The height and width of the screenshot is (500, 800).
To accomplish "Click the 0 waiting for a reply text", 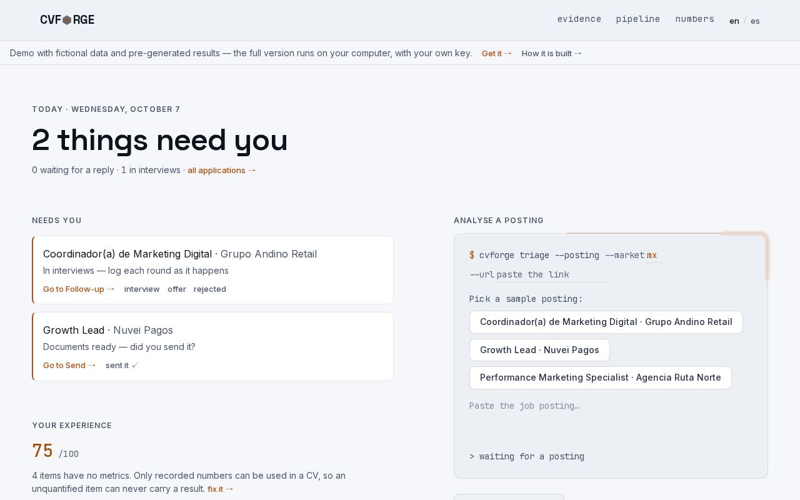I will coord(73,170).
